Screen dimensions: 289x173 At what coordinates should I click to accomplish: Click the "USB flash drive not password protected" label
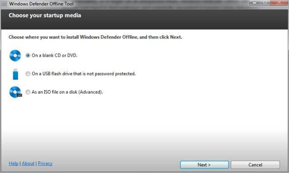coord(84,74)
